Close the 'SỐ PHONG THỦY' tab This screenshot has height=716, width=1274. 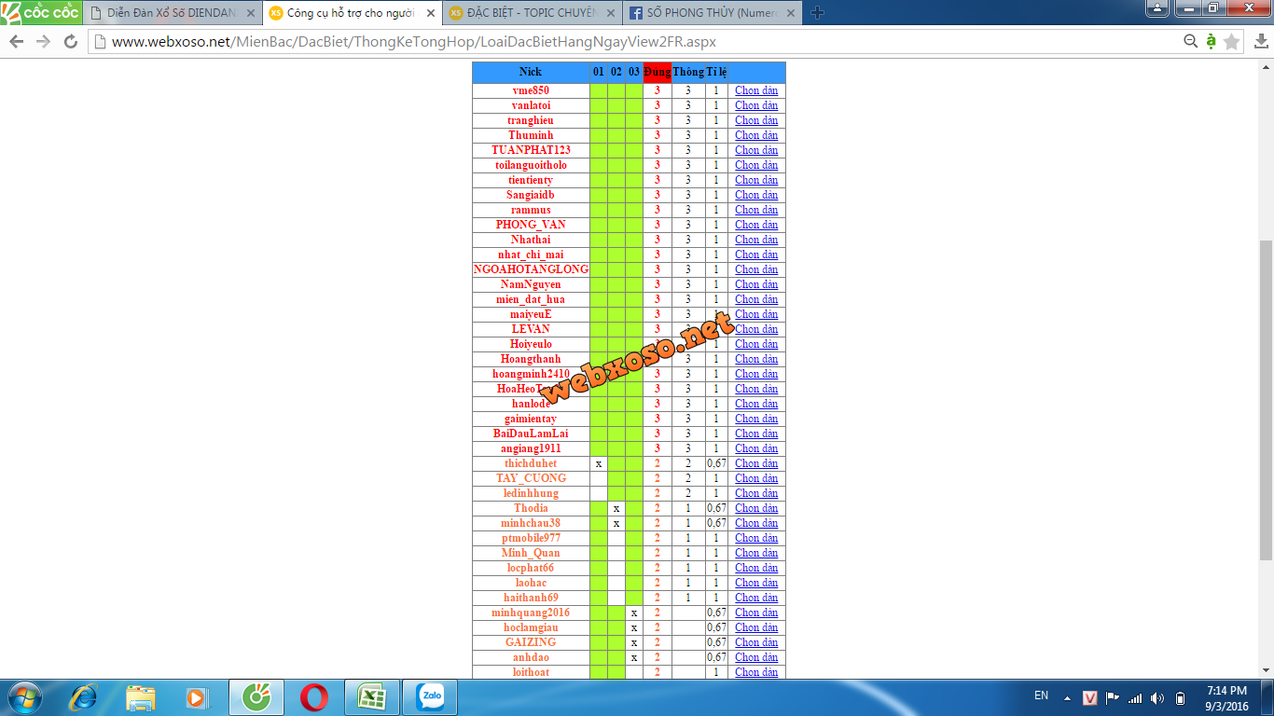pyautogui.click(x=789, y=13)
